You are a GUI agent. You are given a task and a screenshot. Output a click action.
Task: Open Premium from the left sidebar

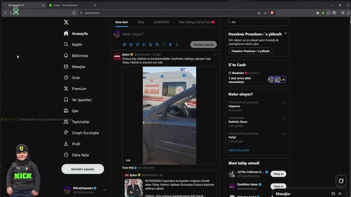[x=75, y=89]
